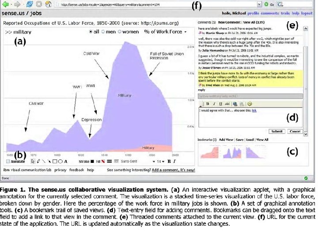Image resolution: width=318 pixels, height=239 pixels.
Task: Select the arrow pointer annotation tool
Action: (33, 162)
